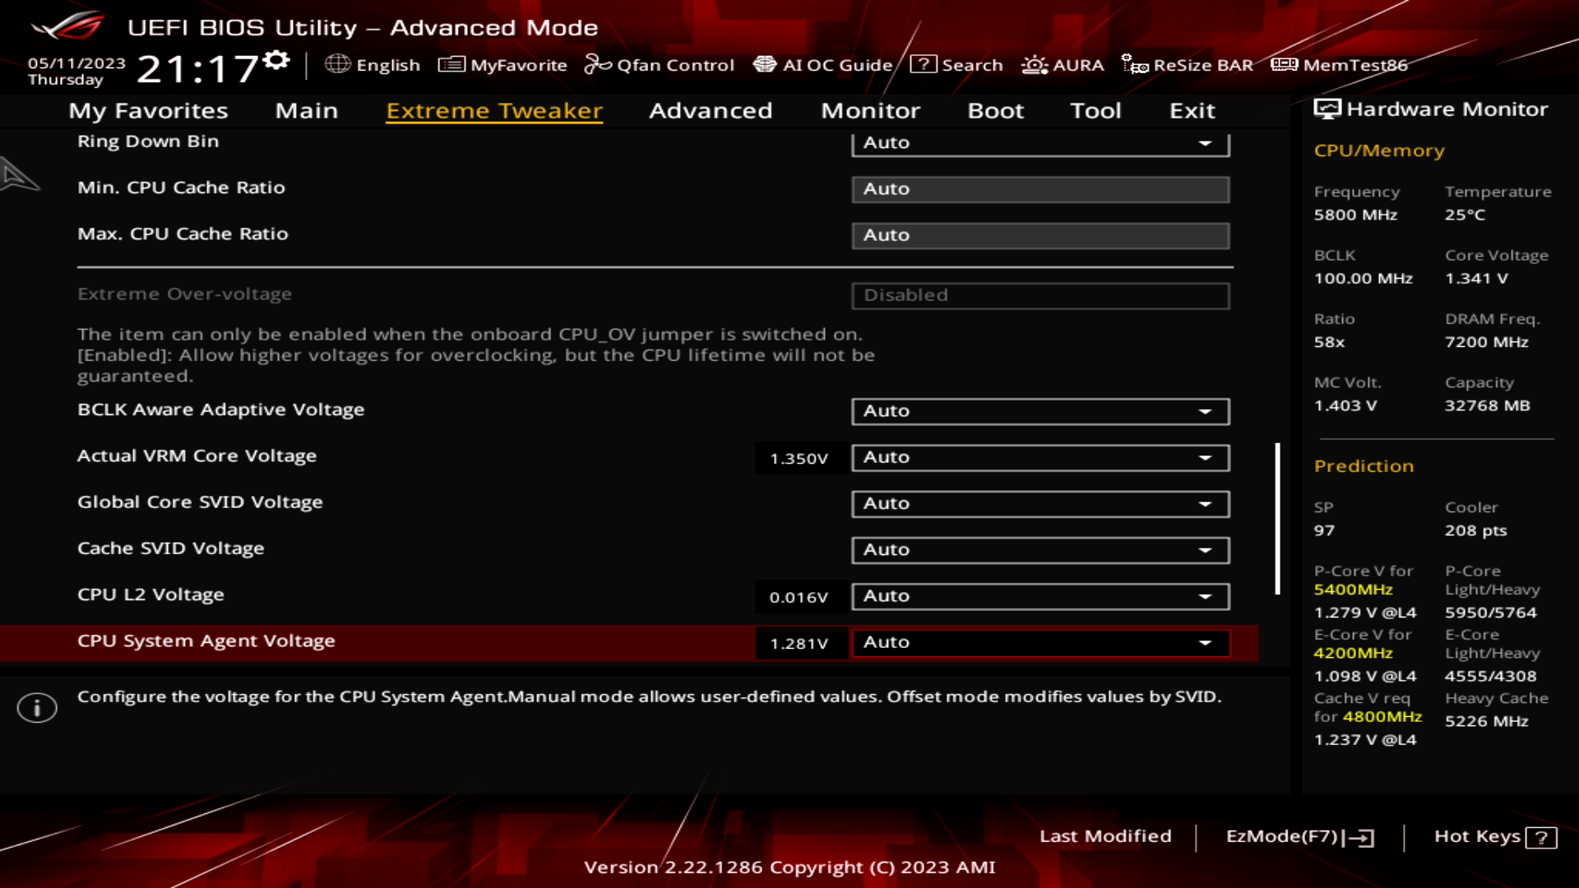Open BCLK Aware Adaptive Voltage dropdown
Viewport: 1579px width, 888px height.
(1040, 411)
